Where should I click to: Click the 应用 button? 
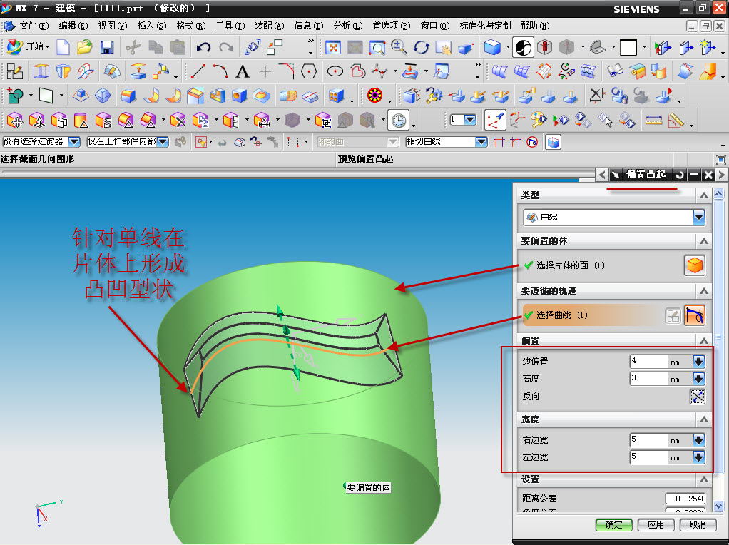click(656, 525)
